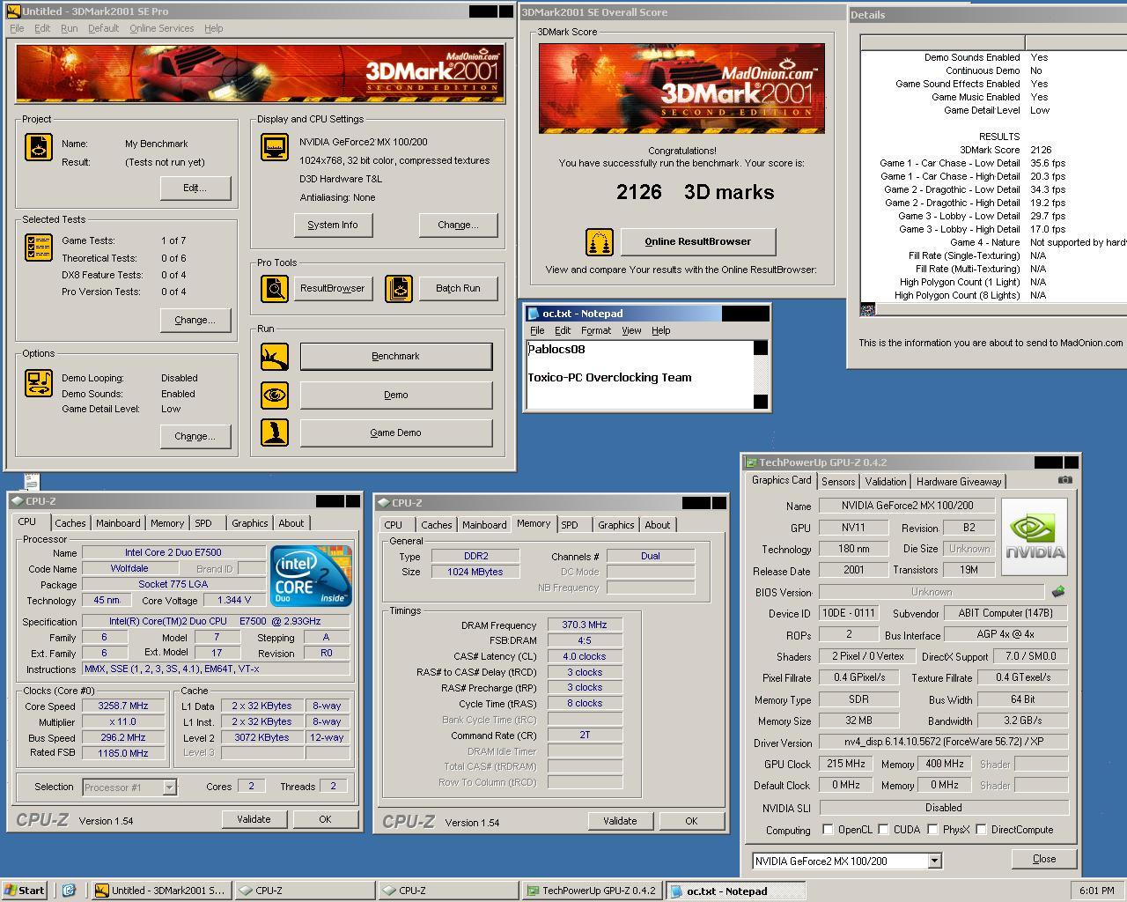
Task: Click the 3DMark2001 SE Pro title bar icon
Action: point(13,11)
